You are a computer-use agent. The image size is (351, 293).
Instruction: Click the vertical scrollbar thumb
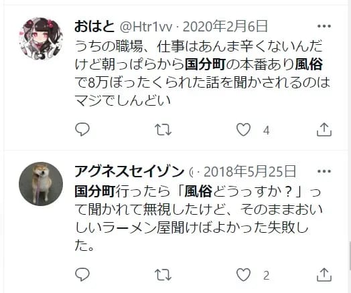click(x=350, y=256)
